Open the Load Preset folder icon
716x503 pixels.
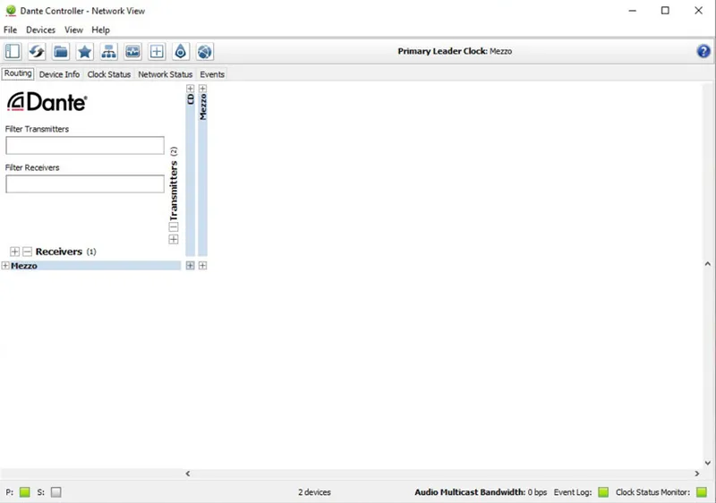60,52
